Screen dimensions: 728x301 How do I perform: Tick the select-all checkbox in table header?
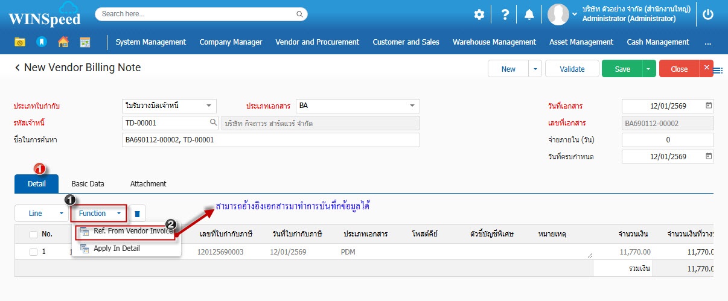click(33, 234)
